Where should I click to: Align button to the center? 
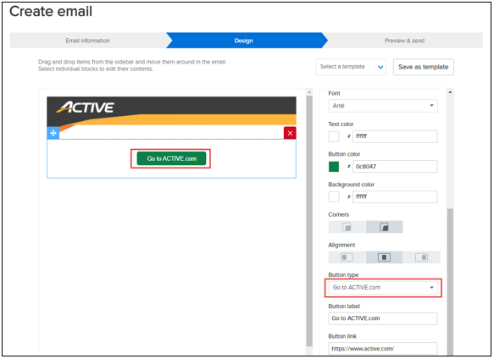point(384,257)
